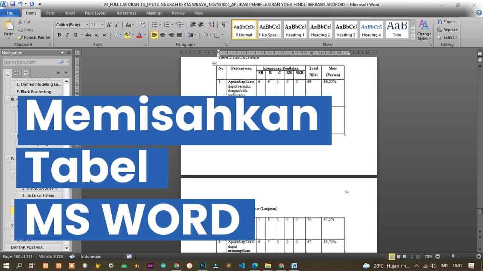
Task: Go to DAFTAR PUSTAKA heading in Navigation
Action: click(x=27, y=247)
